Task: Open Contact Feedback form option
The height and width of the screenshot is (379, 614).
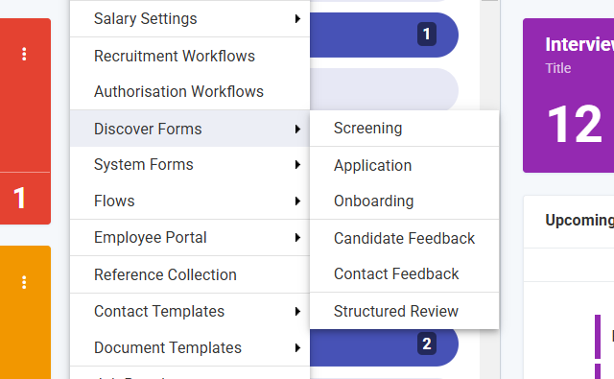Action: [405, 273]
